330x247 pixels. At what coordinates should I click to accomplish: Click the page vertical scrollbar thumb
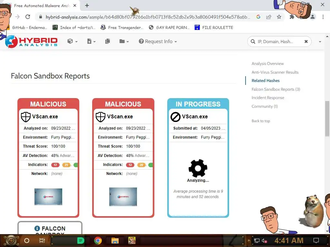pyautogui.click(x=327, y=119)
